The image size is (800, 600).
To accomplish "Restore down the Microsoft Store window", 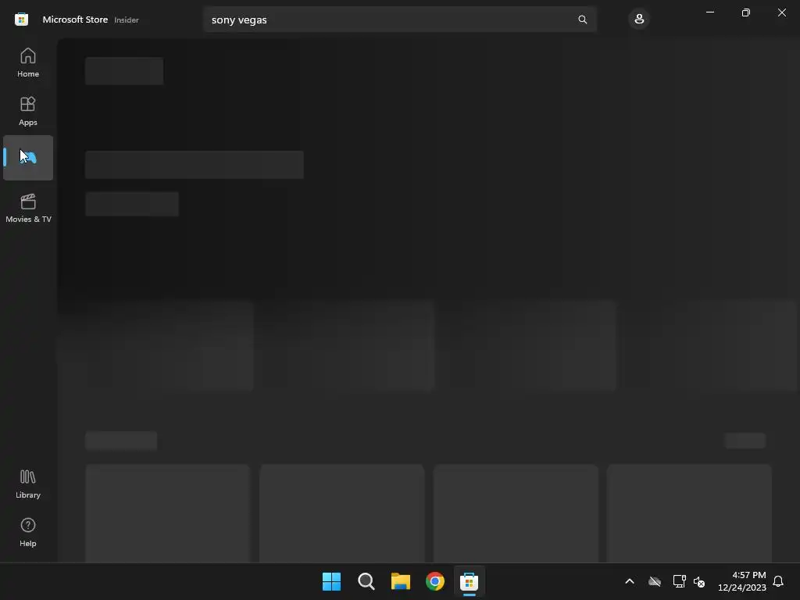I will (746, 12).
